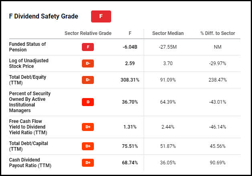Click the F ticker column header
Viewport: 252px width, 176px height.
[x=130, y=33]
